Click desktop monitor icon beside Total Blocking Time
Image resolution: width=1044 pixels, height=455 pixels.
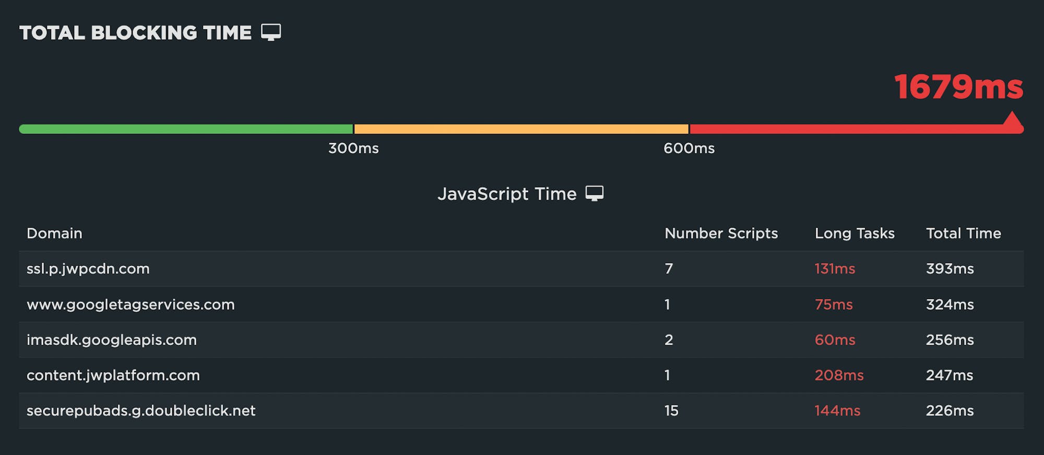coord(271,32)
